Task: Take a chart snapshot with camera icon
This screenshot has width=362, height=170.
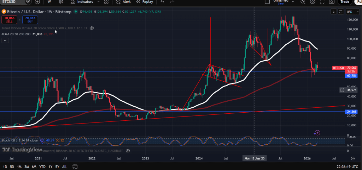Action: click(332, 2)
